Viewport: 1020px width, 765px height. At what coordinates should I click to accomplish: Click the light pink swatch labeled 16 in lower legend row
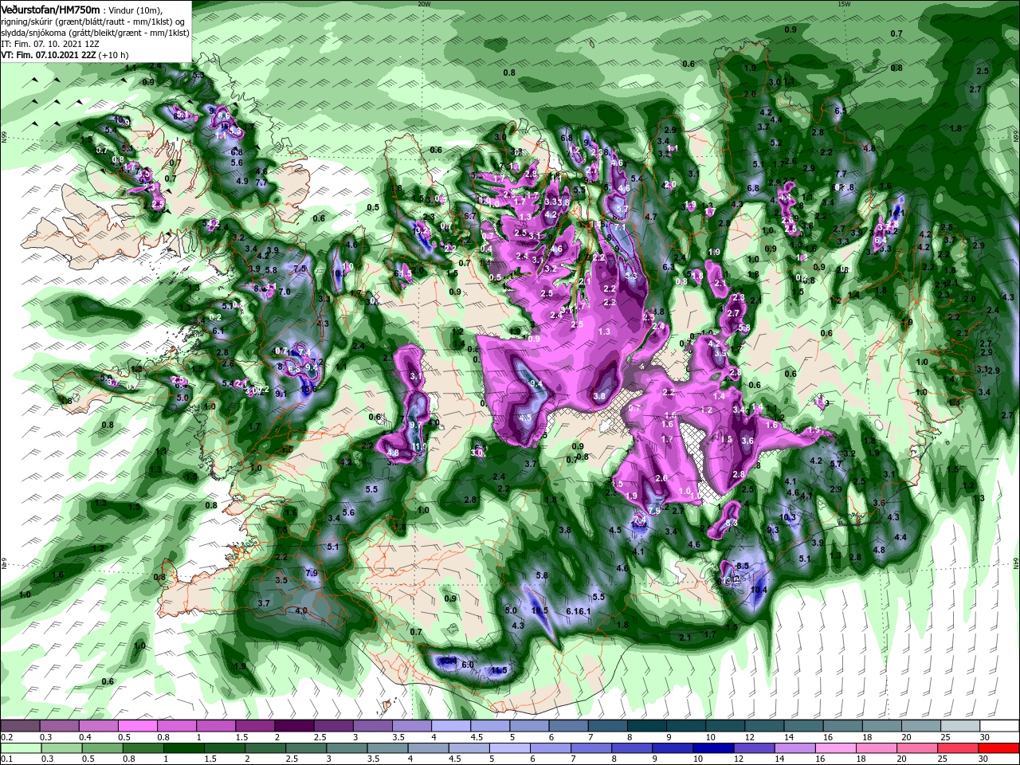click(x=837, y=750)
